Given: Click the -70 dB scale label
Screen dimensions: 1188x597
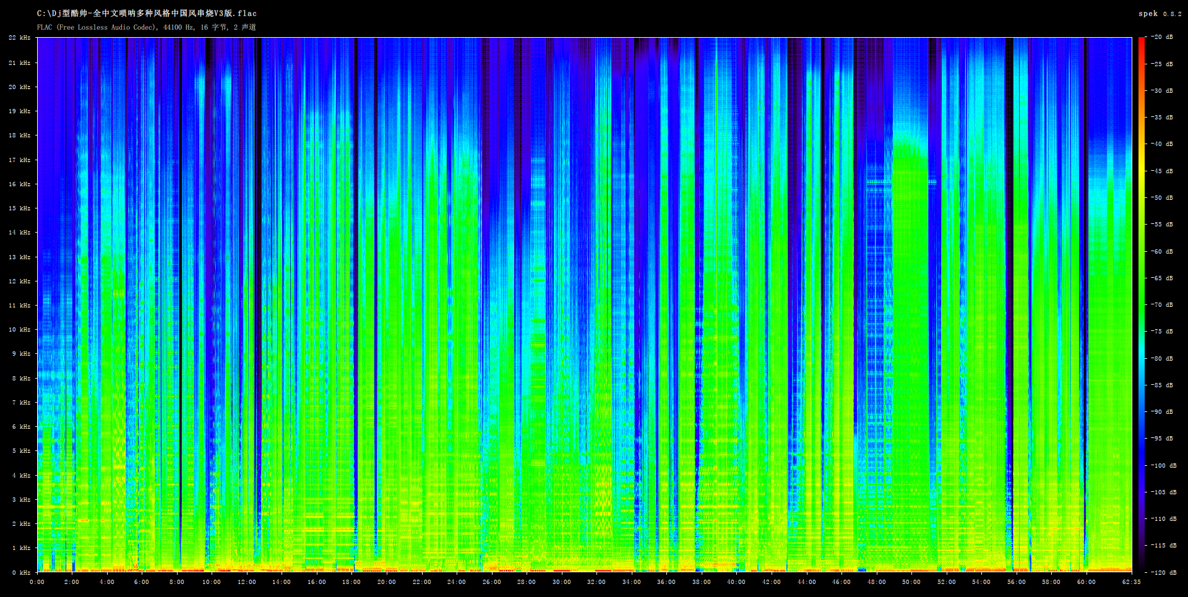Looking at the screenshot, I should coord(1162,305).
